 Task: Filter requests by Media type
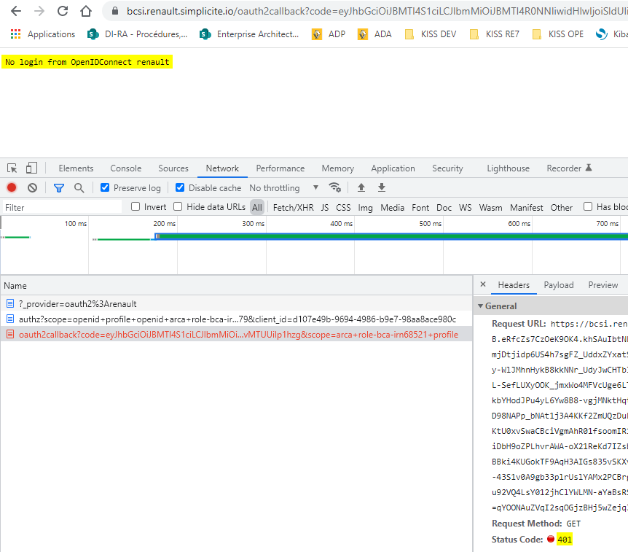[x=393, y=207]
